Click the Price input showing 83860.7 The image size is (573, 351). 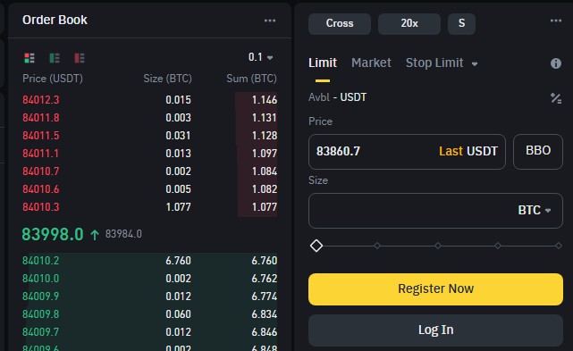pos(407,152)
